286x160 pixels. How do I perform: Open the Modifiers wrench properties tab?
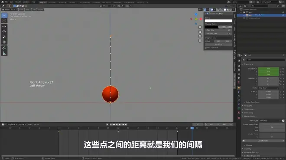[239, 92]
